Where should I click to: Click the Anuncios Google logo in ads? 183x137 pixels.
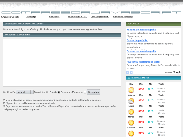tap(173, 72)
